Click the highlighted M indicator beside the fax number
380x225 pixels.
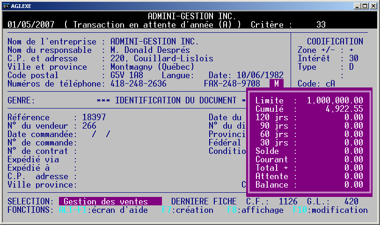pyautogui.click(x=277, y=84)
